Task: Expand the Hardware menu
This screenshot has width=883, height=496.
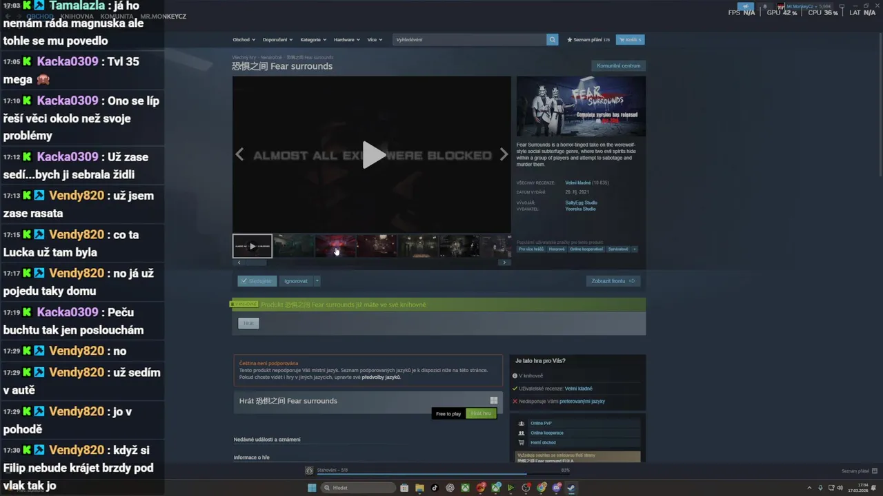Action: [x=346, y=40]
